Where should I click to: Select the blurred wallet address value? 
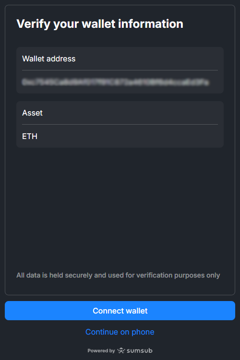coord(115,82)
